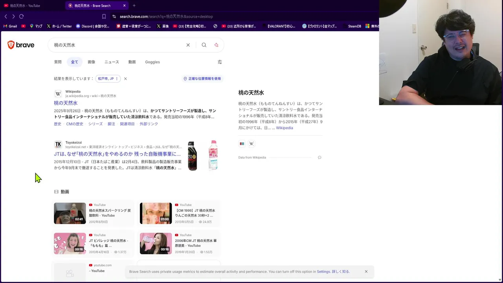Open the Settings link in the metrics notice
503x283 pixels.
tap(323, 272)
